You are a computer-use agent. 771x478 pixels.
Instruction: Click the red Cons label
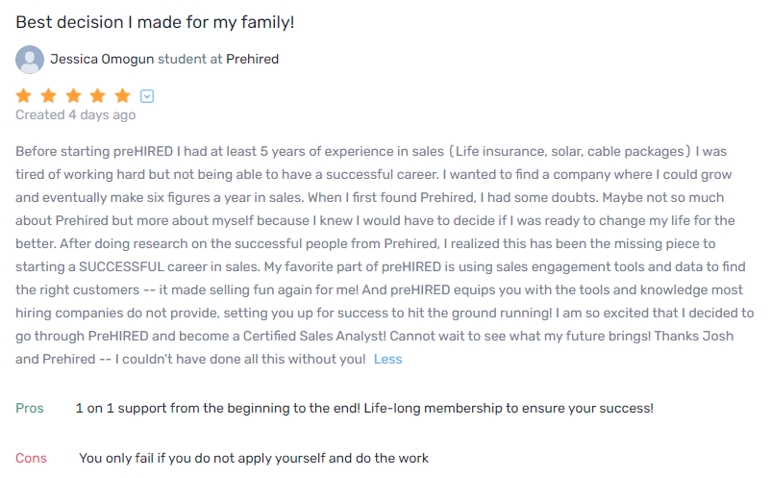tap(31, 458)
